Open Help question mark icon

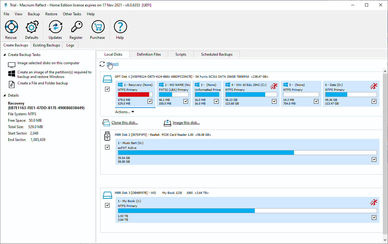click(x=120, y=27)
